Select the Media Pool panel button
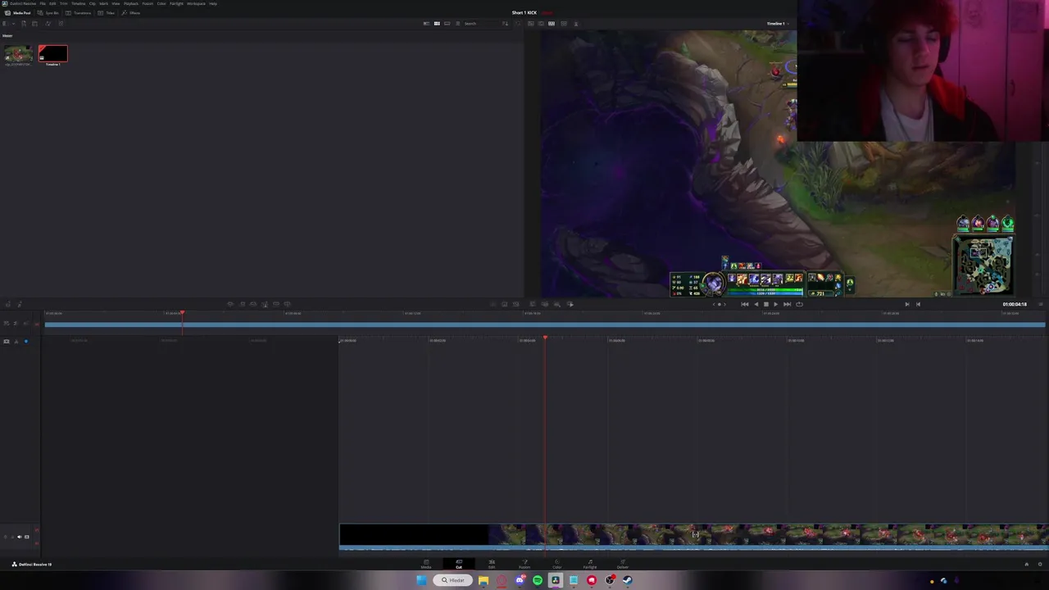Image resolution: width=1049 pixels, height=590 pixels. point(18,13)
